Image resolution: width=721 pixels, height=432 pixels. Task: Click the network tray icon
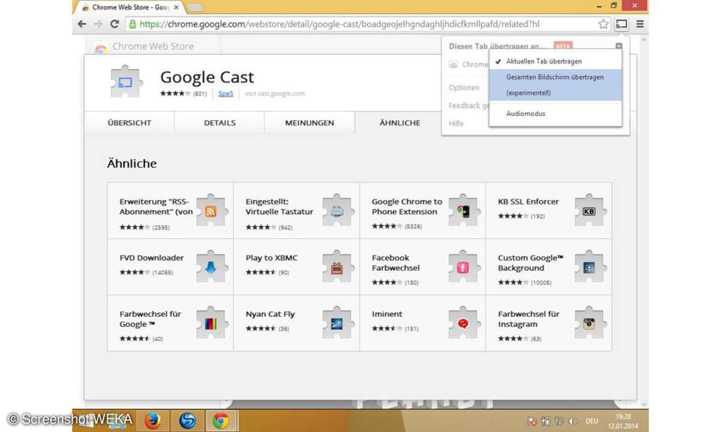pyautogui.click(x=559, y=421)
